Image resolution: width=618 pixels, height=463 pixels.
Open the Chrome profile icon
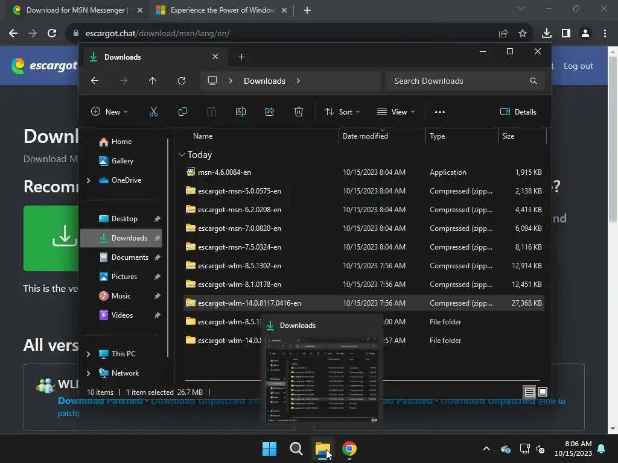(585, 34)
